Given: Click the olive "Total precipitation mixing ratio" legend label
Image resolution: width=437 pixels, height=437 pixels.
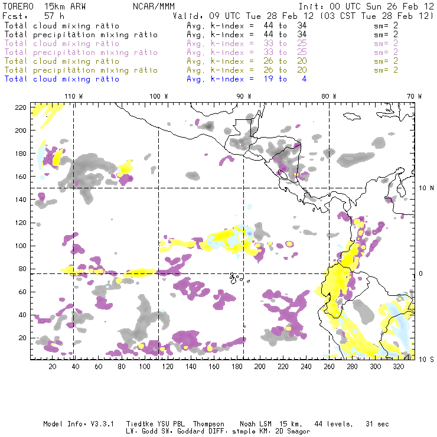Looking at the screenshot, I should 81,70.
